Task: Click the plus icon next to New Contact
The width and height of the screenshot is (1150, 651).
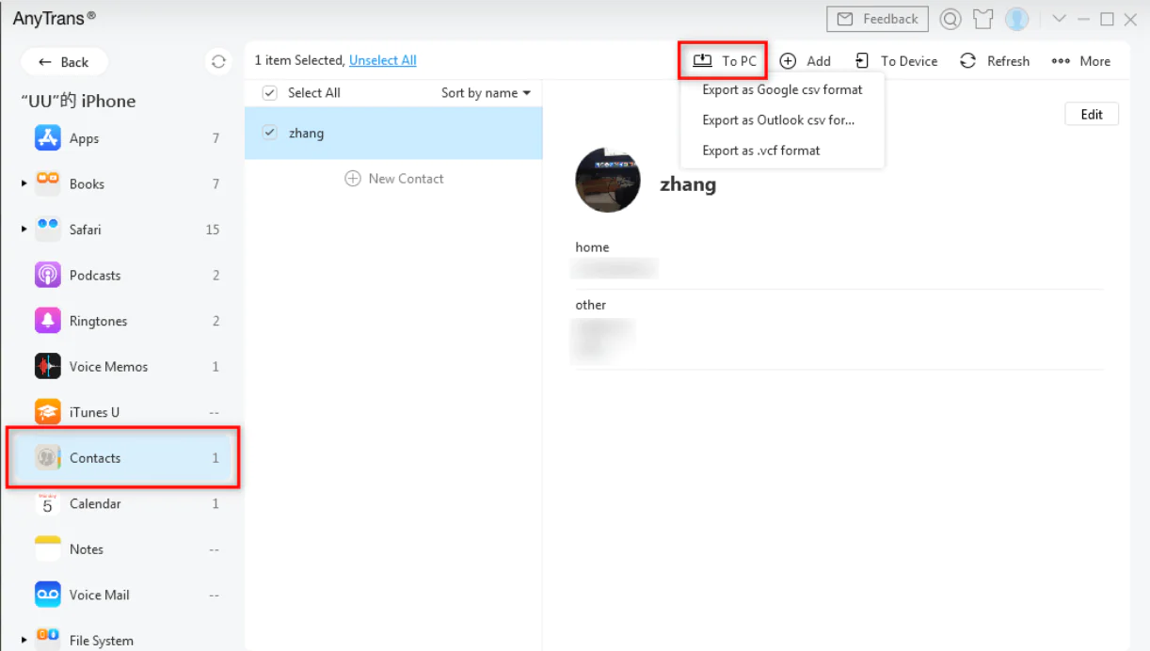Action: (x=353, y=179)
